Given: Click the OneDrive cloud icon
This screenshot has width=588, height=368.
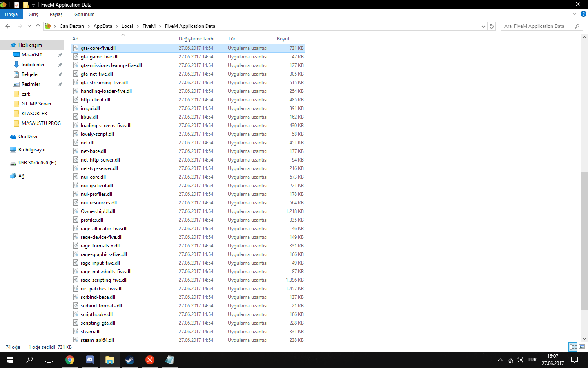Looking at the screenshot, I should click(x=13, y=137).
